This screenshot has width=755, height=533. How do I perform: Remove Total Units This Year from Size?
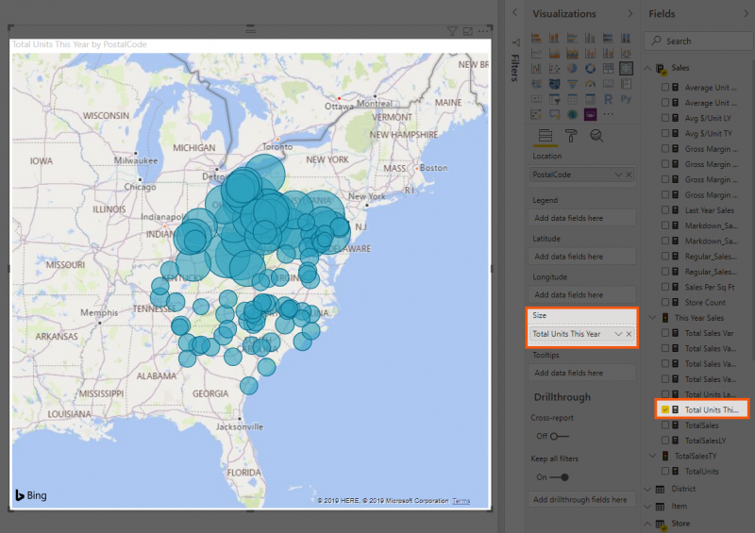[x=629, y=334]
